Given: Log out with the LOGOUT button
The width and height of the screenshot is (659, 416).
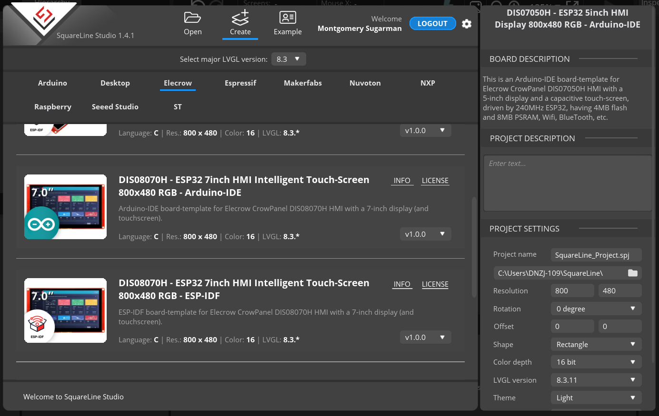Looking at the screenshot, I should tap(432, 23).
